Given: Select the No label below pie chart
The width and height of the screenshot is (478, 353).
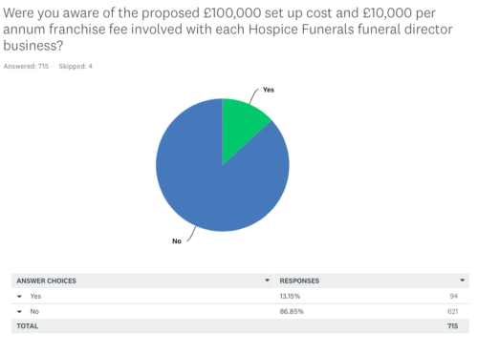Looking at the screenshot, I should [177, 241].
